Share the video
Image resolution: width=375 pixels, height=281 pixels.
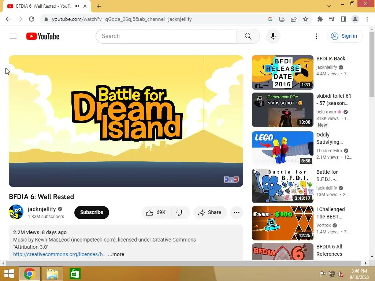pos(210,213)
